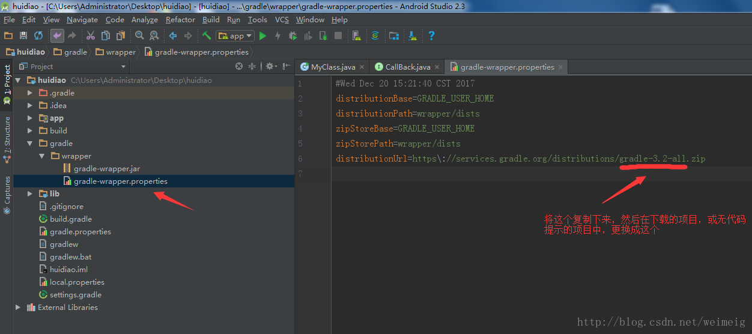Screen dimensions: 752x334
Task: Click the Replace magnifier icon
Action: tap(154, 36)
